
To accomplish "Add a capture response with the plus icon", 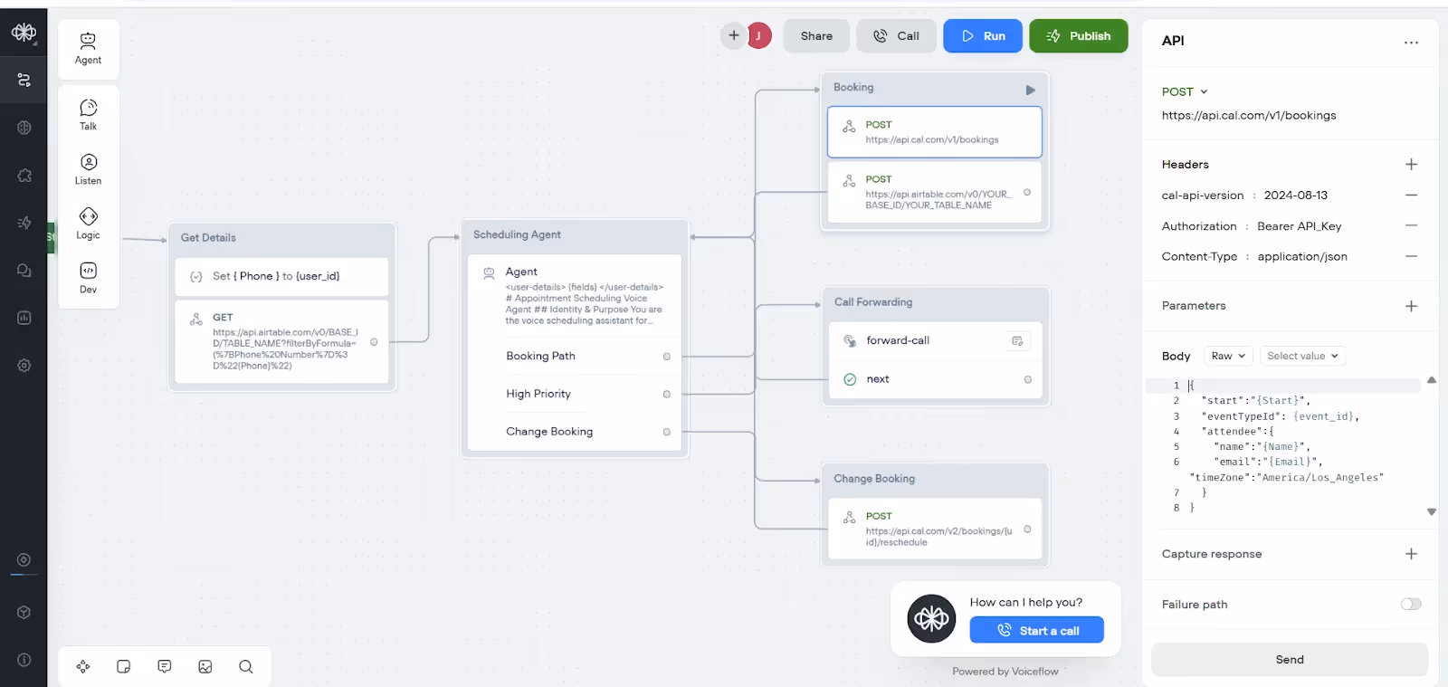I will [x=1411, y=554].
